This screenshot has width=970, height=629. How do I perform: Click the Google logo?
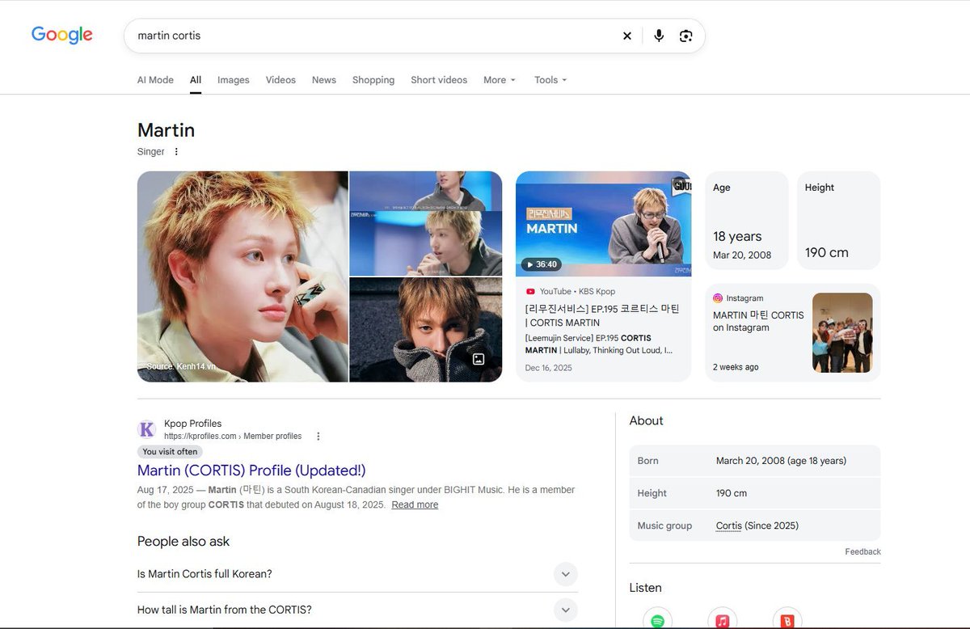pyautogui.click(x=62, y=35)
